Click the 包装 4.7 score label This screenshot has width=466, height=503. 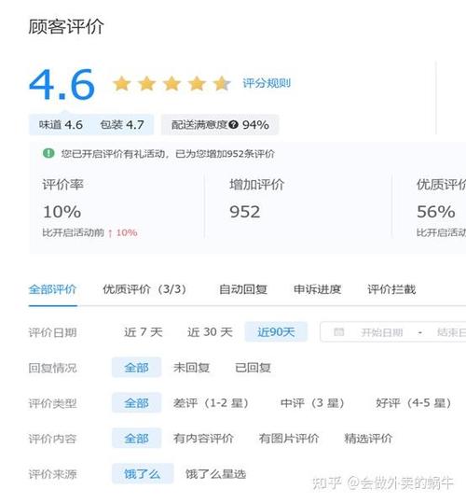[122, 124]
